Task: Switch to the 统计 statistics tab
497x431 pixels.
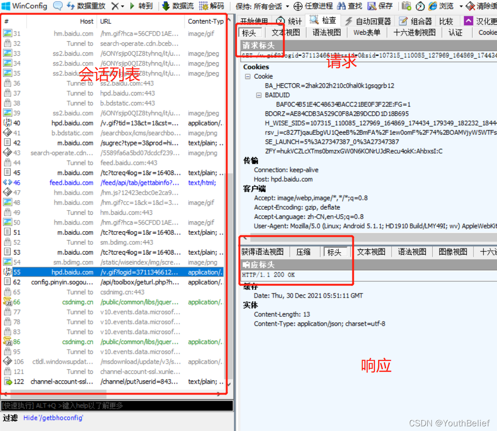Action: 289,21
